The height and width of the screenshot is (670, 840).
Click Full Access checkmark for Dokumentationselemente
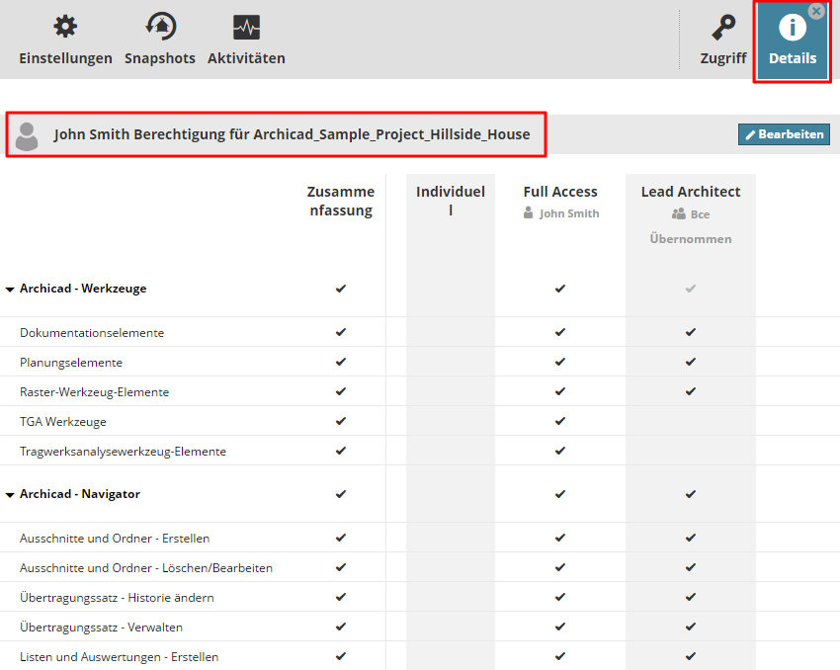coord(559,332)
